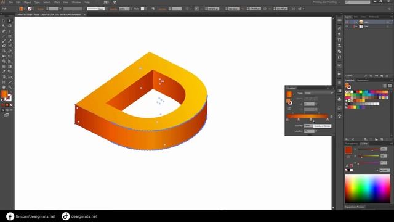Image resolution: width=394 pixels, height=222 pixels.
Task: Open Character panel icon in right dock
Action: [x=339, y=28]
